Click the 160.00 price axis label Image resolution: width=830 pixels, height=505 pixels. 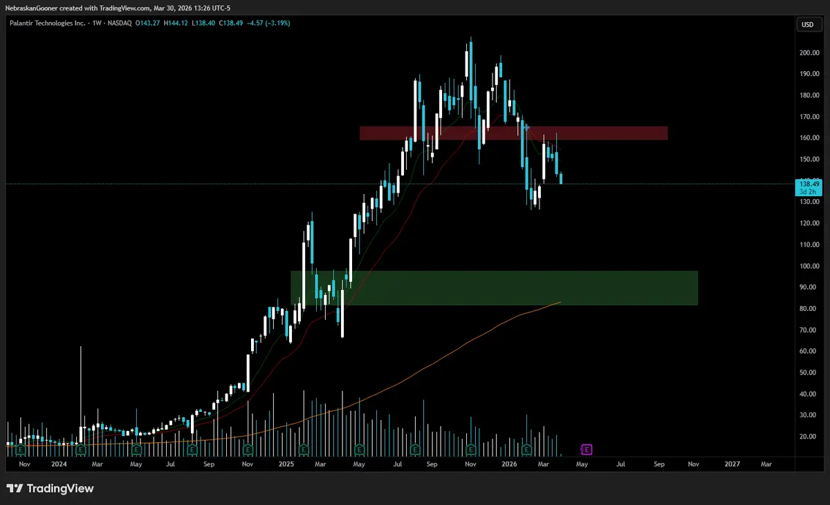click(809, 138)
